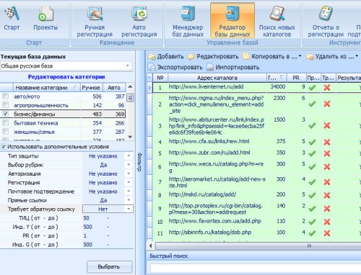Viewport: 361px width, 275px height.
Task: Click the Быстрый поиск input field
Action: (x=255, y=269)
